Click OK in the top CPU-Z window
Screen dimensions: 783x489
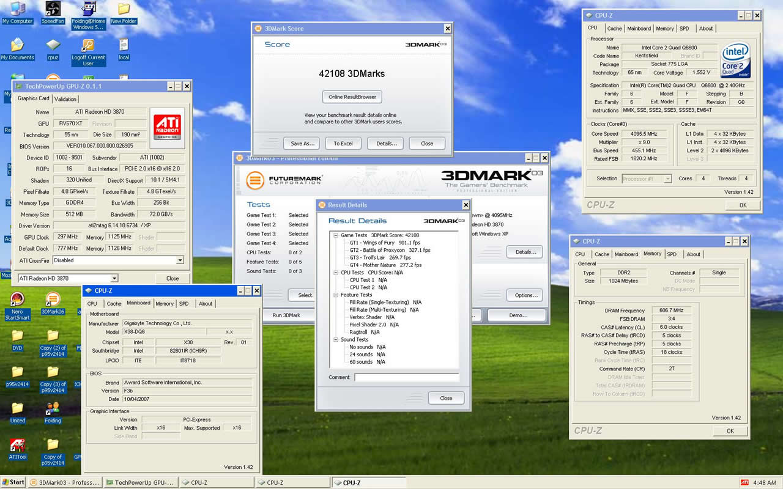743,205
